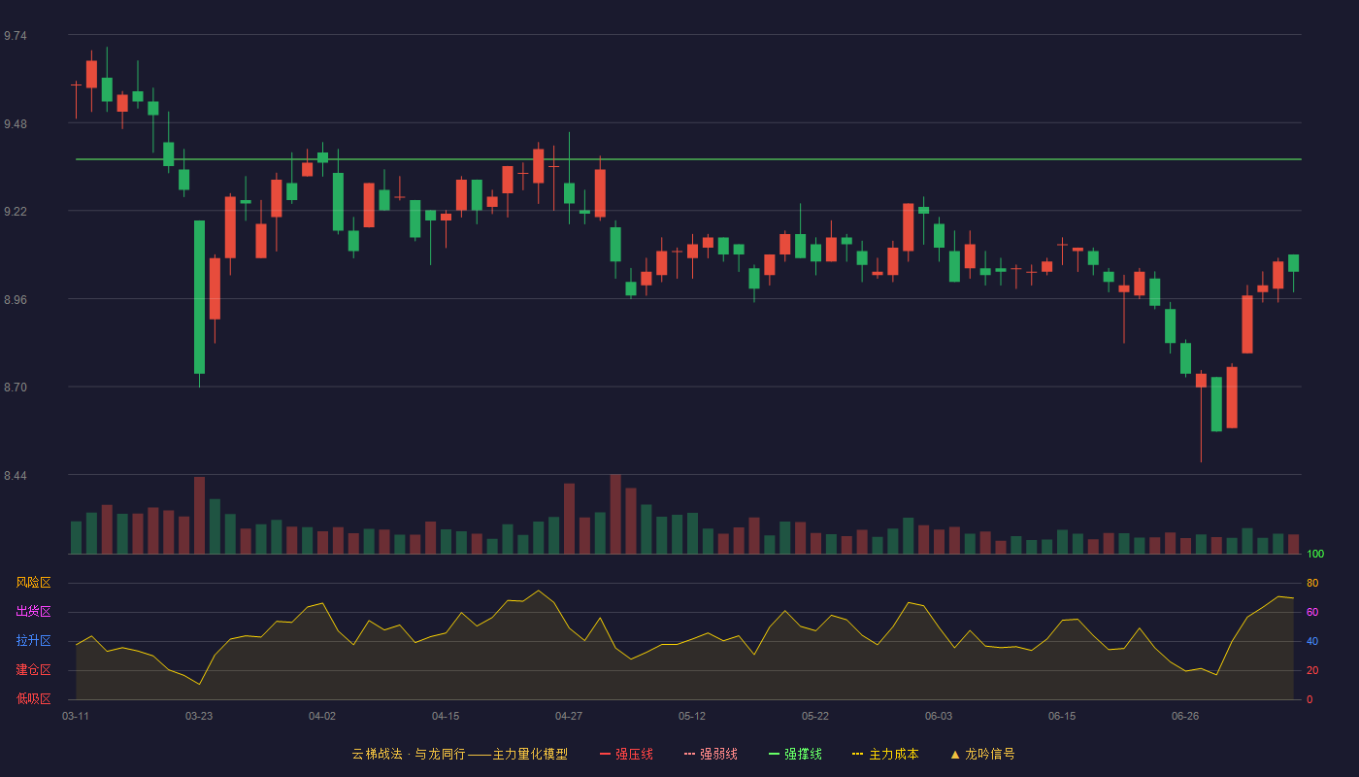
Task: Click the 60 indicator axis value
Action: tap(1312, 612)
